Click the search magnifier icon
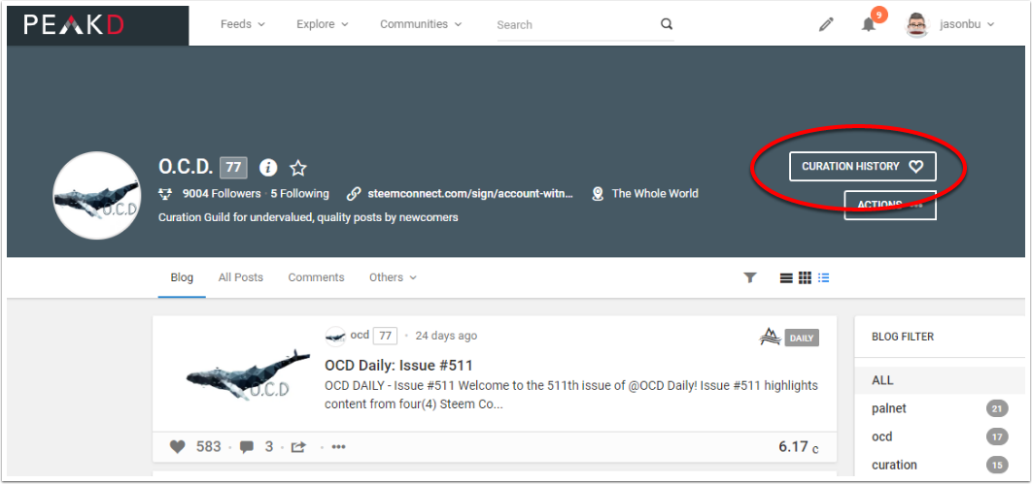This screenshot has width=1032, height=484. [x=667, y=24]
